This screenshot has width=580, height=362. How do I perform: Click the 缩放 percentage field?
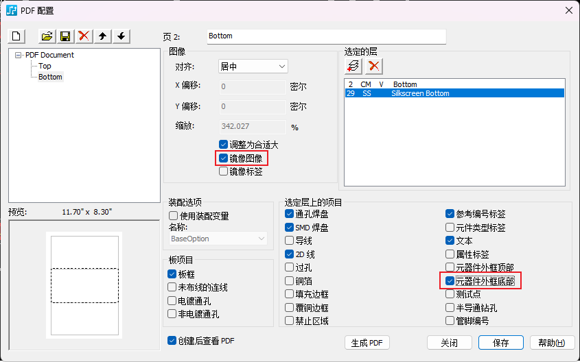coord(252,127)
